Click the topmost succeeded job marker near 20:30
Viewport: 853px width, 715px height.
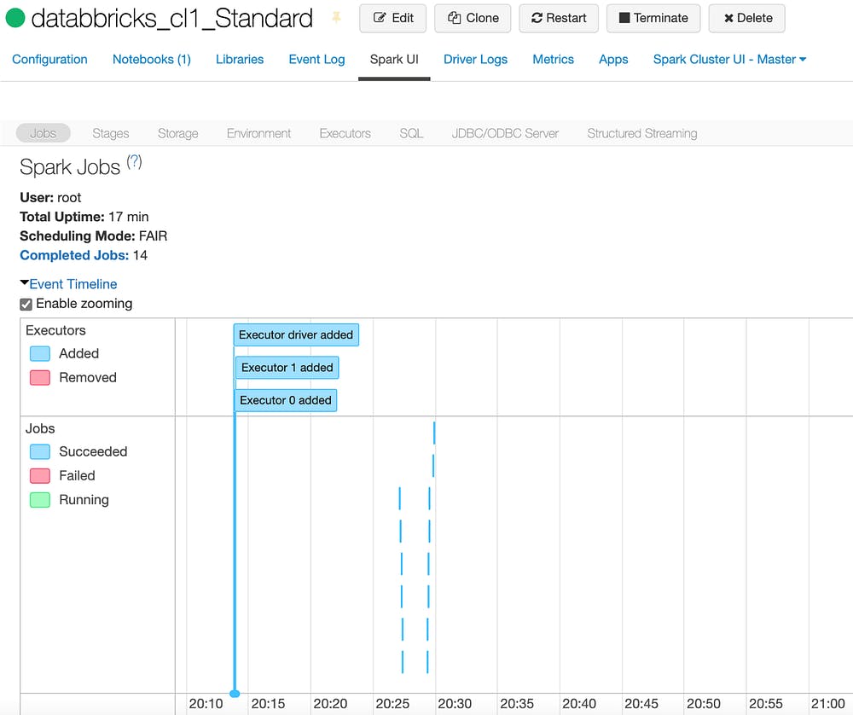[x=434, y=433]
